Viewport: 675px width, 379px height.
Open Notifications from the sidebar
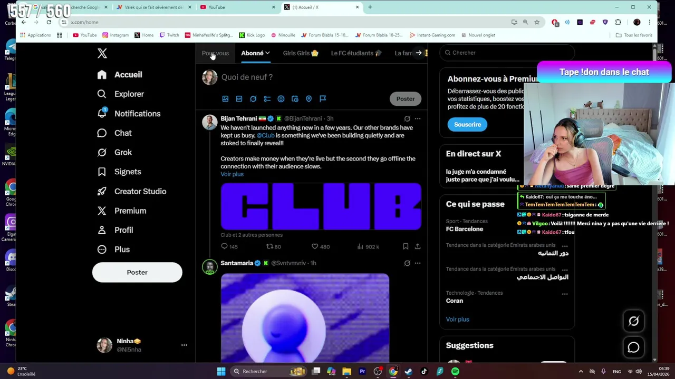(129, 114)
